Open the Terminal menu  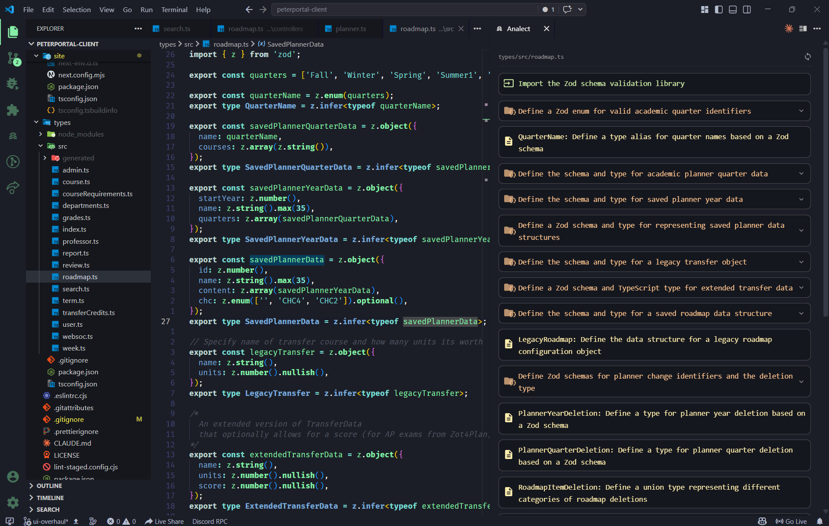click(174, 9)
